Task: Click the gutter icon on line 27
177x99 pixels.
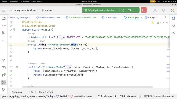Action: pyautogui.click(x=17, y=67)
